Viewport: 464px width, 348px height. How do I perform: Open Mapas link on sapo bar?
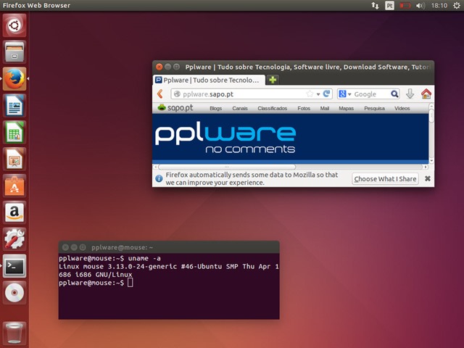tap(347, 108)
